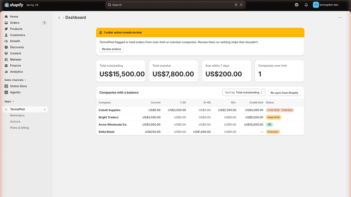
Task: Open Actions under TermsPilot
Action: (15, 121)
